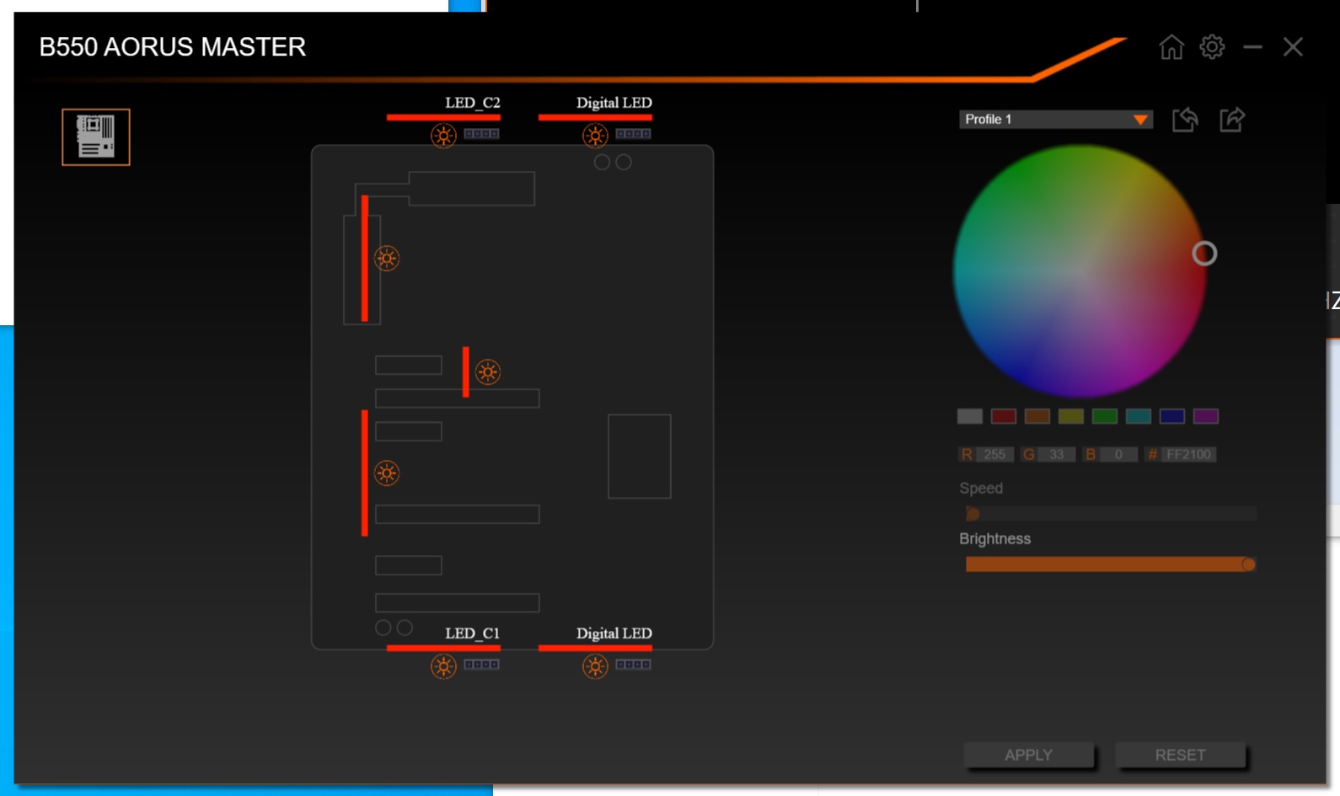The width and height of the screenshot is (1340, 796).
Task: Click the Brightness slider handle
Action: [1248, 564]
